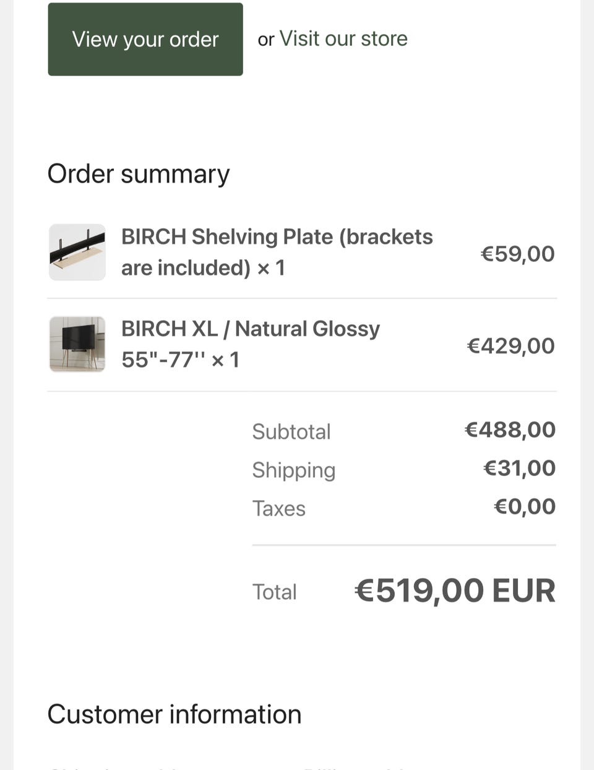Select the BIRCH Shelving Plate item name
Image resolution: width=594 pixels, height=770 pixels.
coord(277,252)
